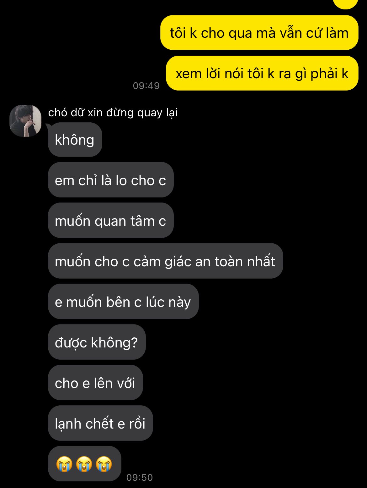Select the message "xem lời nói tôi k ra gì phải k"
This screenshot has height=488, width=367.
point(262,73)
